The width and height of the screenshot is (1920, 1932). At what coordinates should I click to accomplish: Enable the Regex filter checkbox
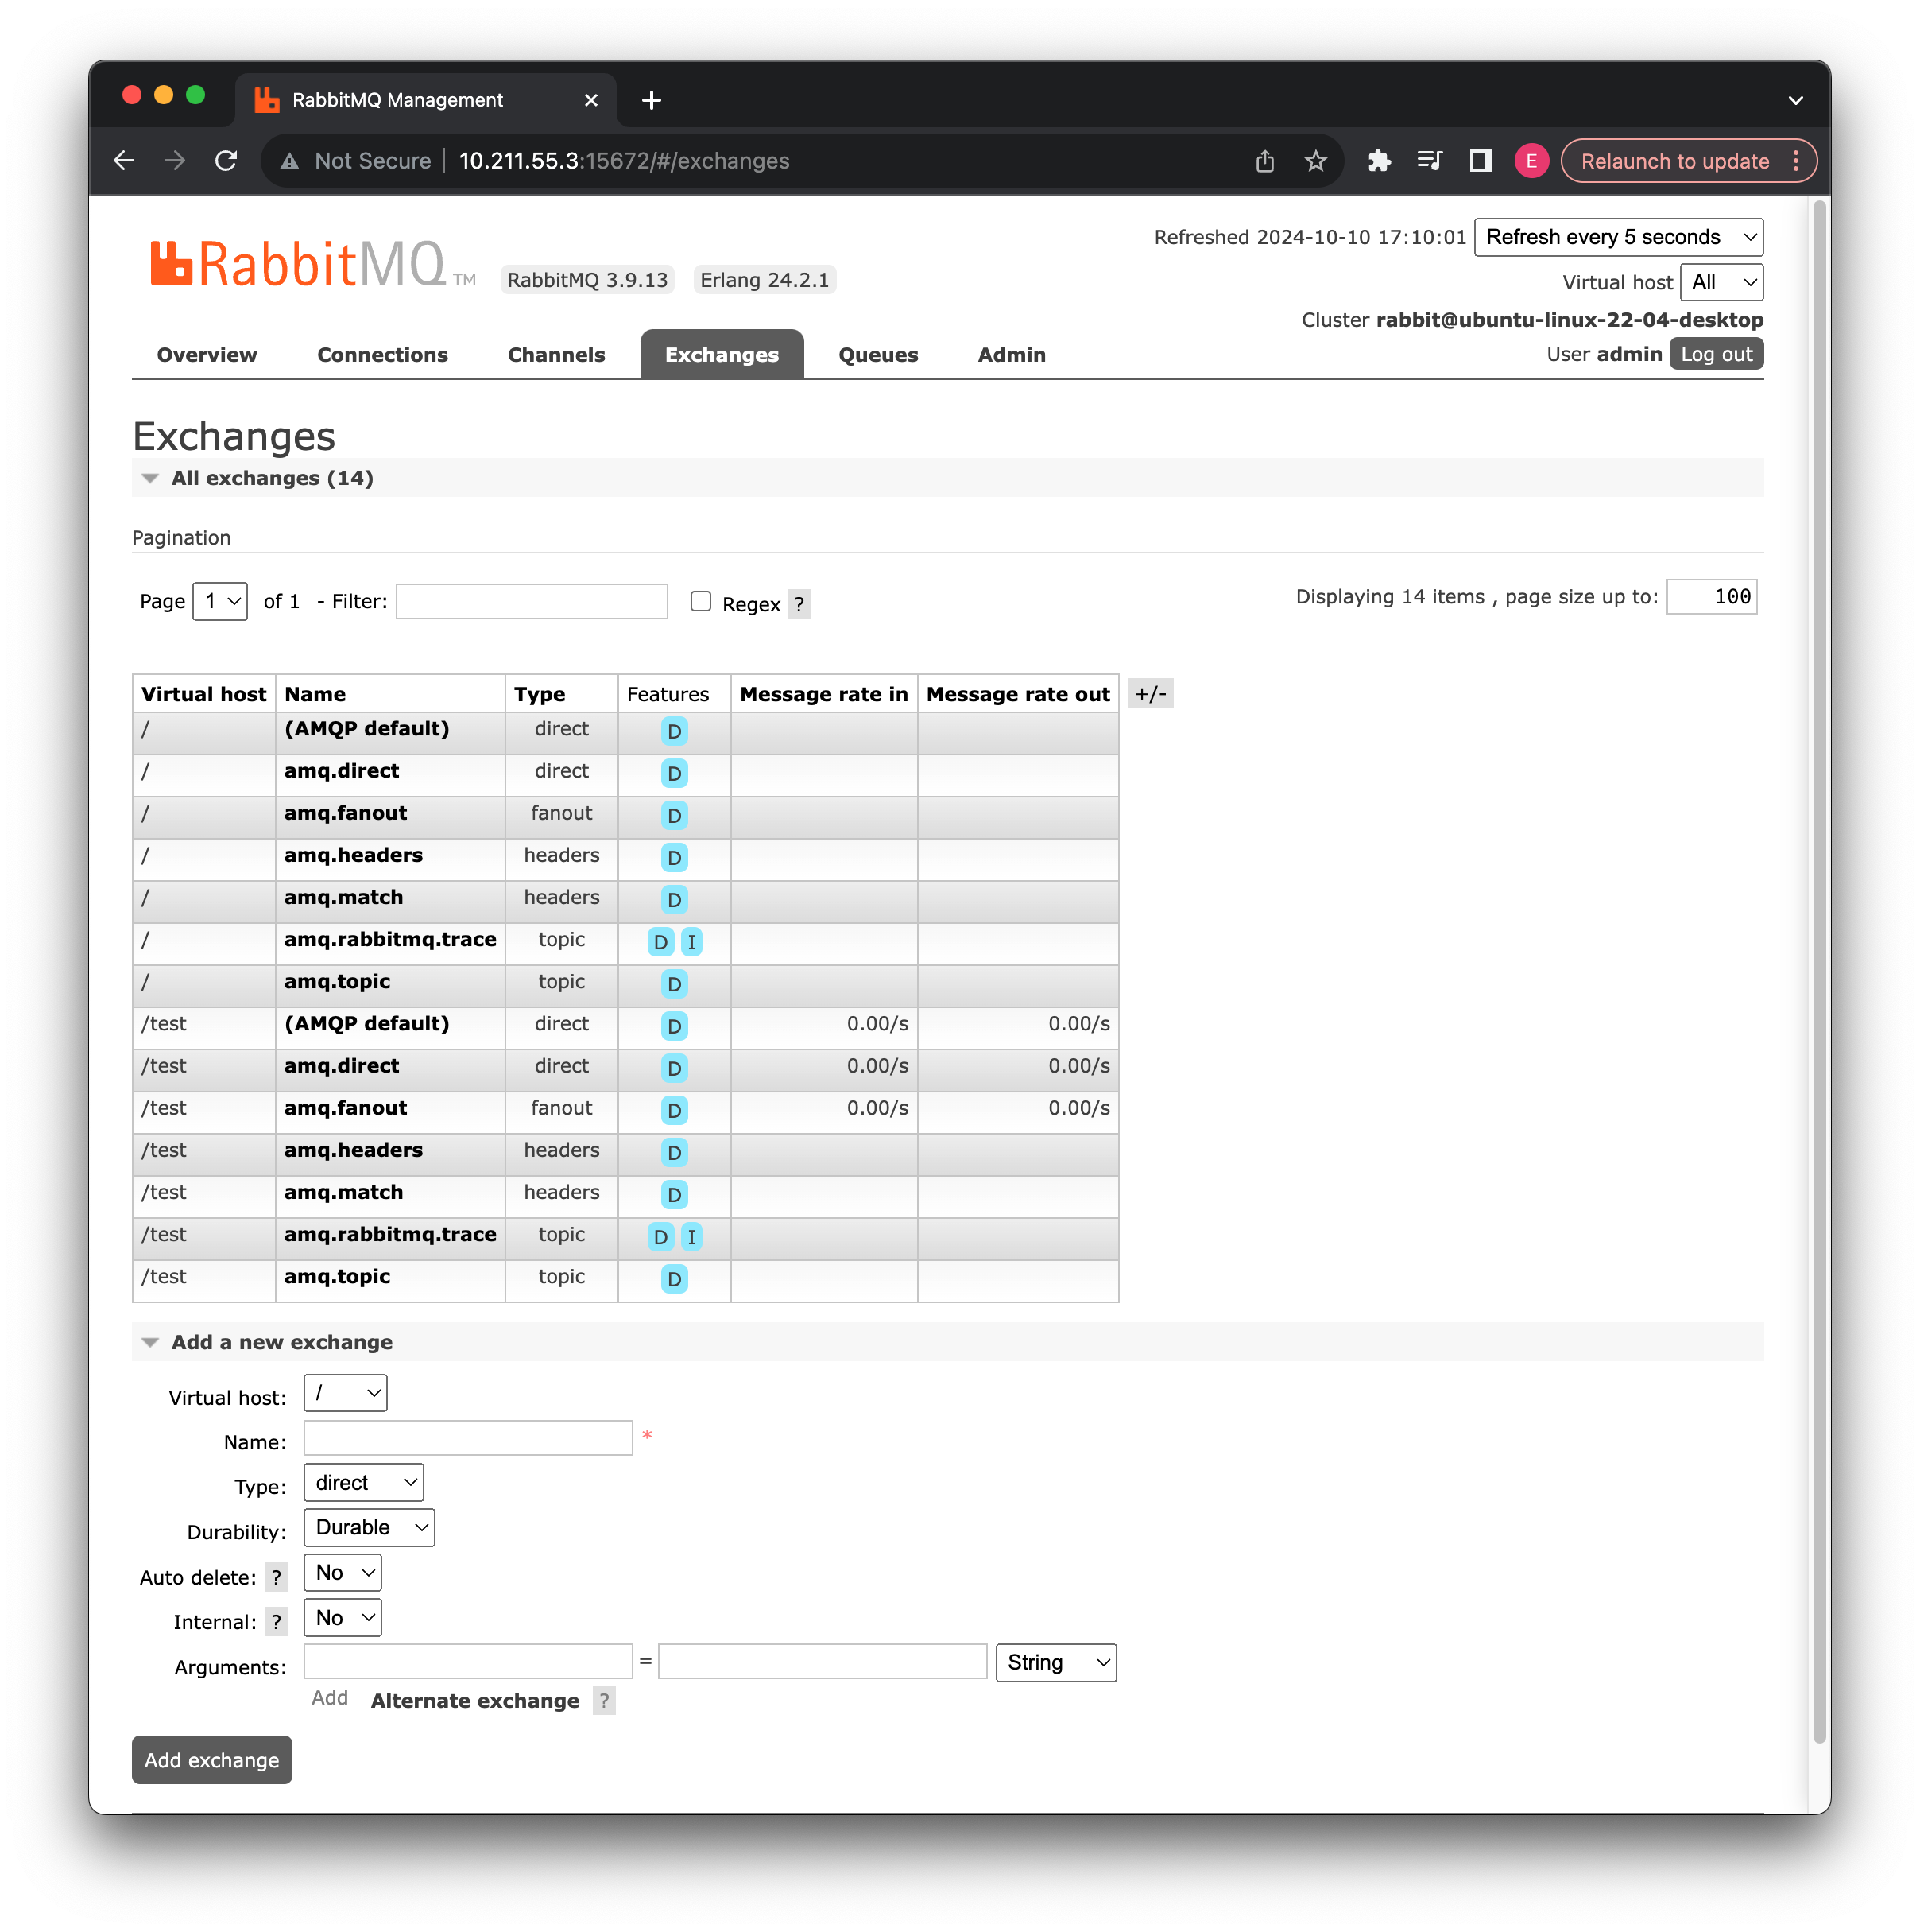[701, 601]
